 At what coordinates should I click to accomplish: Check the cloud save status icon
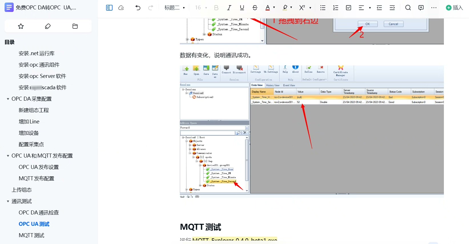[x=121, y=8]
